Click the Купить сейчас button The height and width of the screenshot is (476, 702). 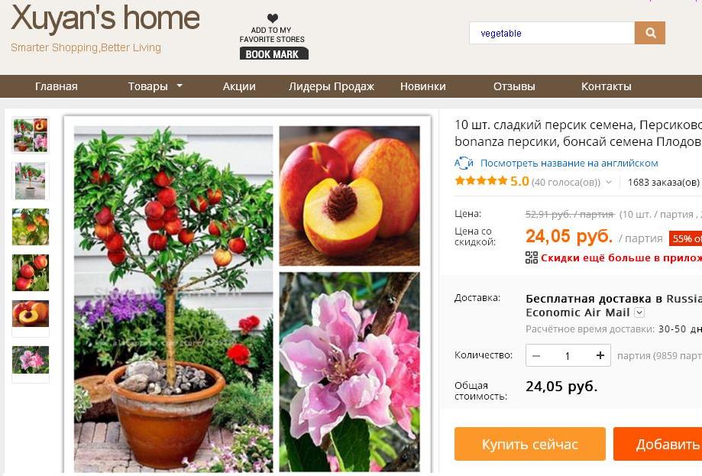[530, 444]
